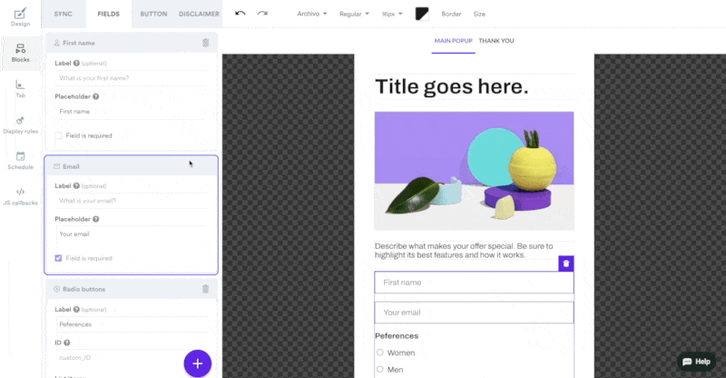Open the Regular font weight dropdown

tap(354, 14)
